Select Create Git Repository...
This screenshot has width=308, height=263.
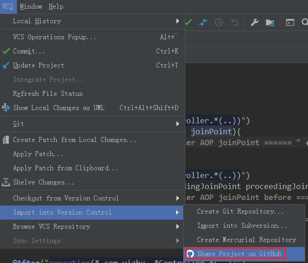244,211
